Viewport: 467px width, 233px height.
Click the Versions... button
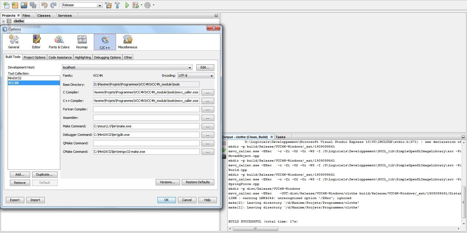(168, 182)
